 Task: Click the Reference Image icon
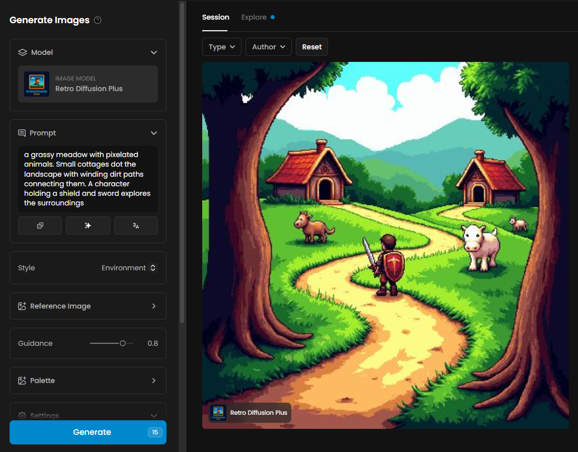22,306
